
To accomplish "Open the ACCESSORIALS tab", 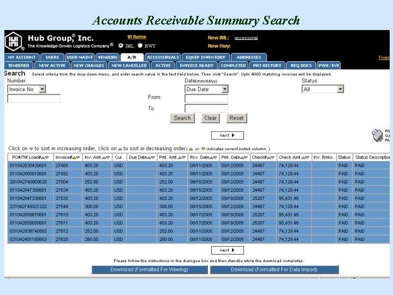I will [163, 57].
